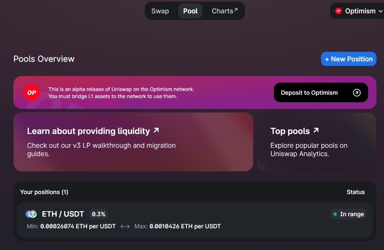The image size is (384, 250).
Task: Click the arrow icon beside Top pools
Action: (x=316, y=130)
